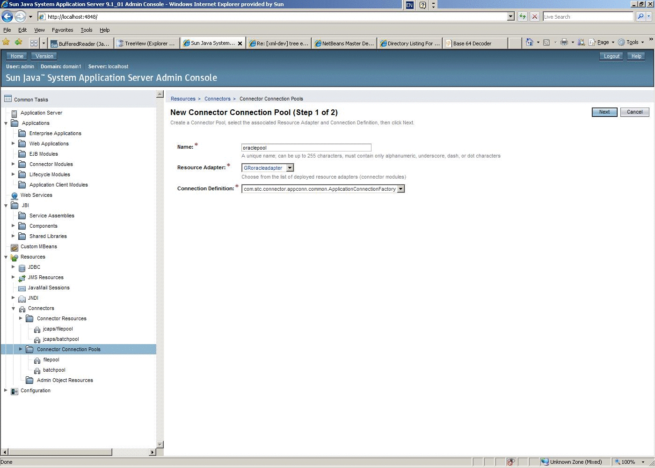Image resolution: width=655 pixels, height=468 pixels.
Task: Click the Resources breadcrumb link
Action: click(x=183, y=99)
